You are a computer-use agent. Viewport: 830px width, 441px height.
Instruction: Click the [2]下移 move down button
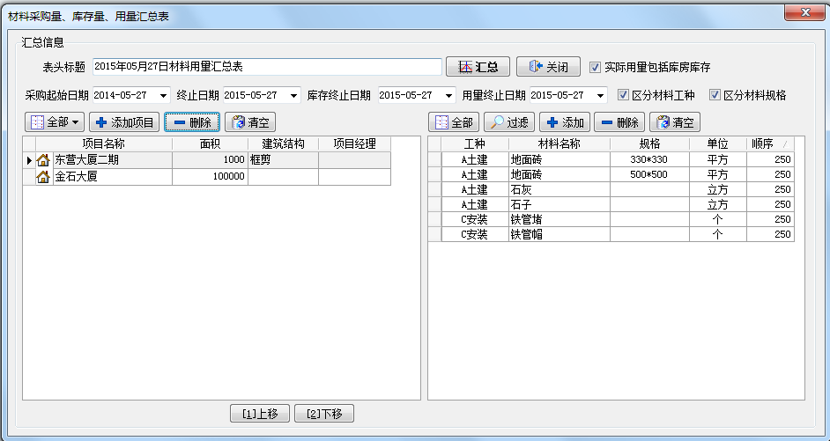324,413
